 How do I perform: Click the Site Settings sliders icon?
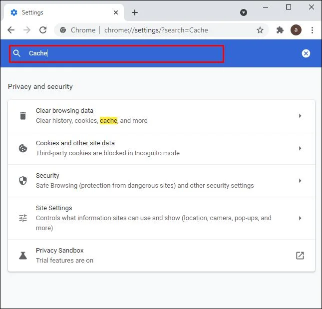point(23,218)
